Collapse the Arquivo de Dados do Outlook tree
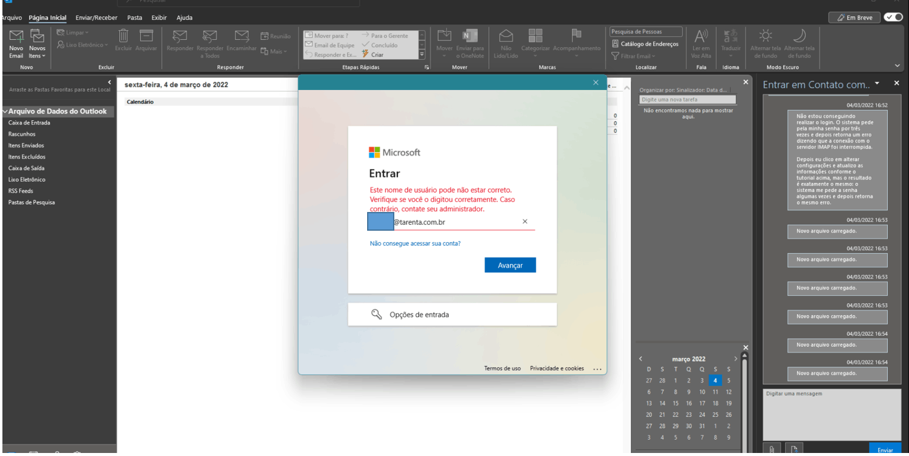The height and width of the screenshot is (456, 909). click(5, 111)
